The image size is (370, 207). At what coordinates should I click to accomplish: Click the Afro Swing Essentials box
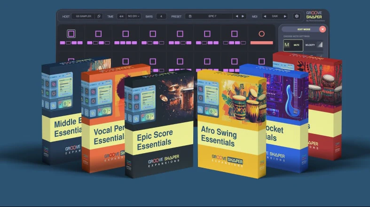[232, 124]
